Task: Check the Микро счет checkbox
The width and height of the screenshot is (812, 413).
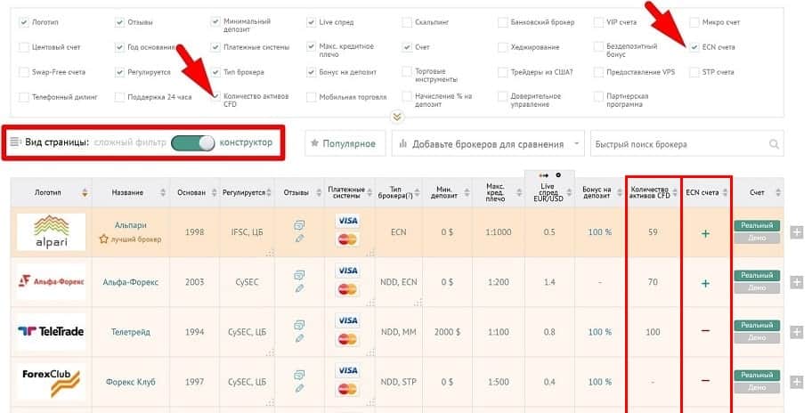Action: [694, 22]
